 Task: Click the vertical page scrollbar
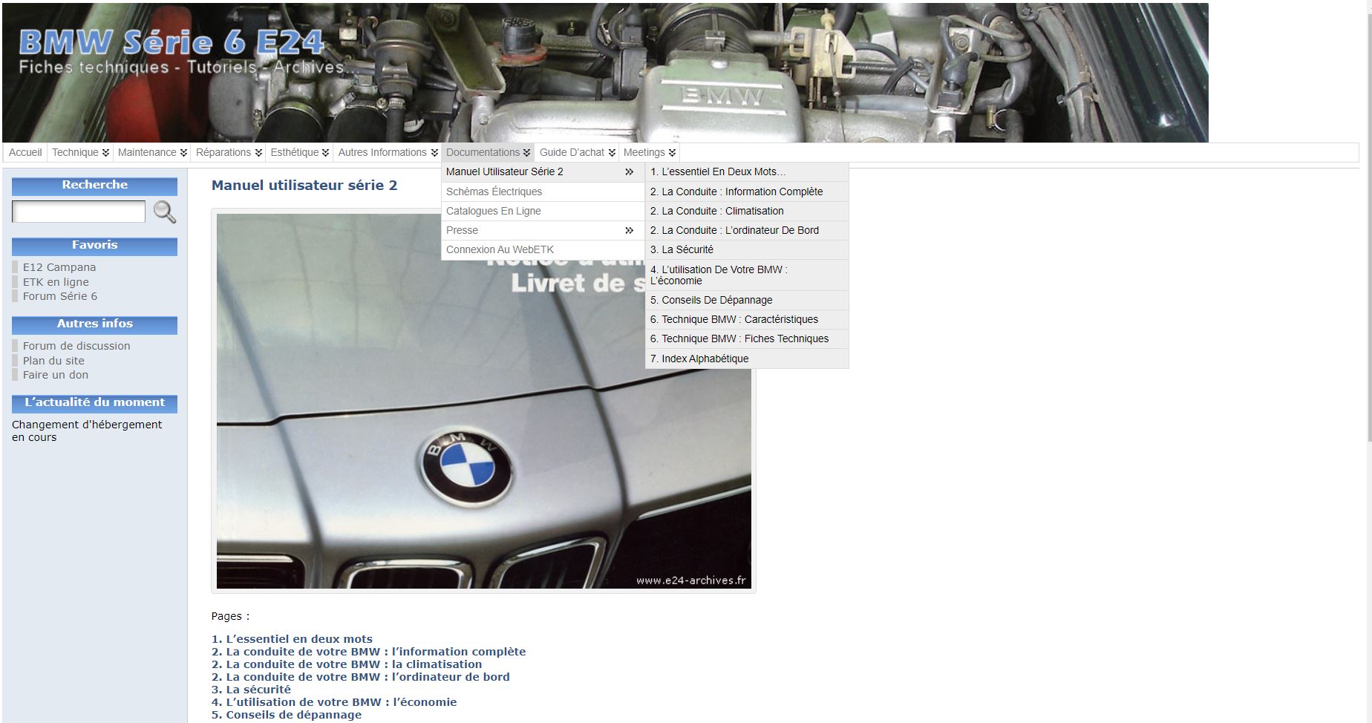(x=1368, y=223)
